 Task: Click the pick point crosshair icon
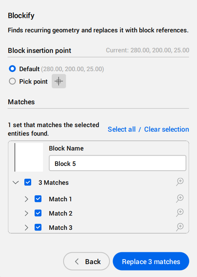(59, 81)
